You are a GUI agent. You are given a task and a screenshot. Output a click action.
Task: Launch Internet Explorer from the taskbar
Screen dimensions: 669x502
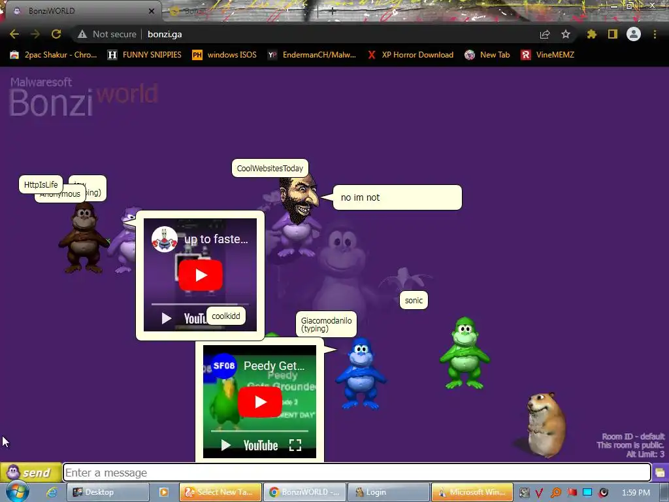(52, 492)
